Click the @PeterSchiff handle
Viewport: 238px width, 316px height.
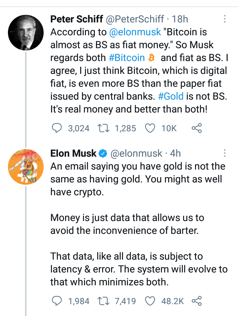coord(135,19)
